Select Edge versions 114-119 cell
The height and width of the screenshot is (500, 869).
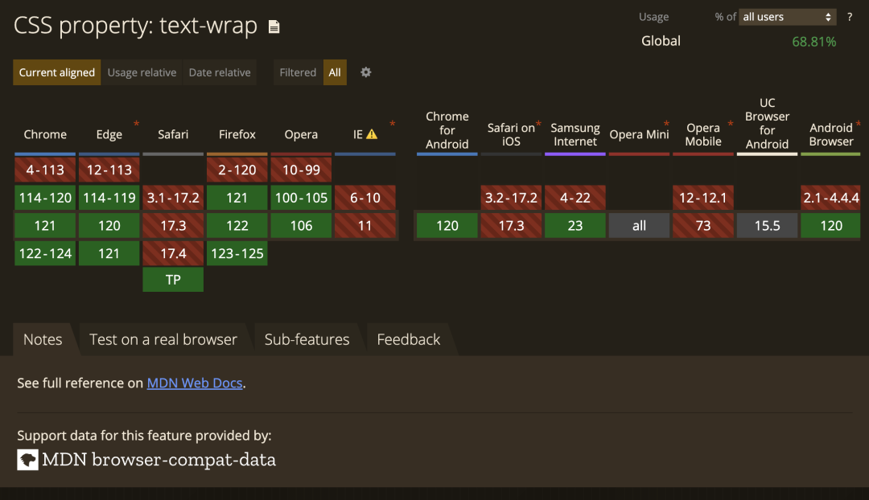109,198
